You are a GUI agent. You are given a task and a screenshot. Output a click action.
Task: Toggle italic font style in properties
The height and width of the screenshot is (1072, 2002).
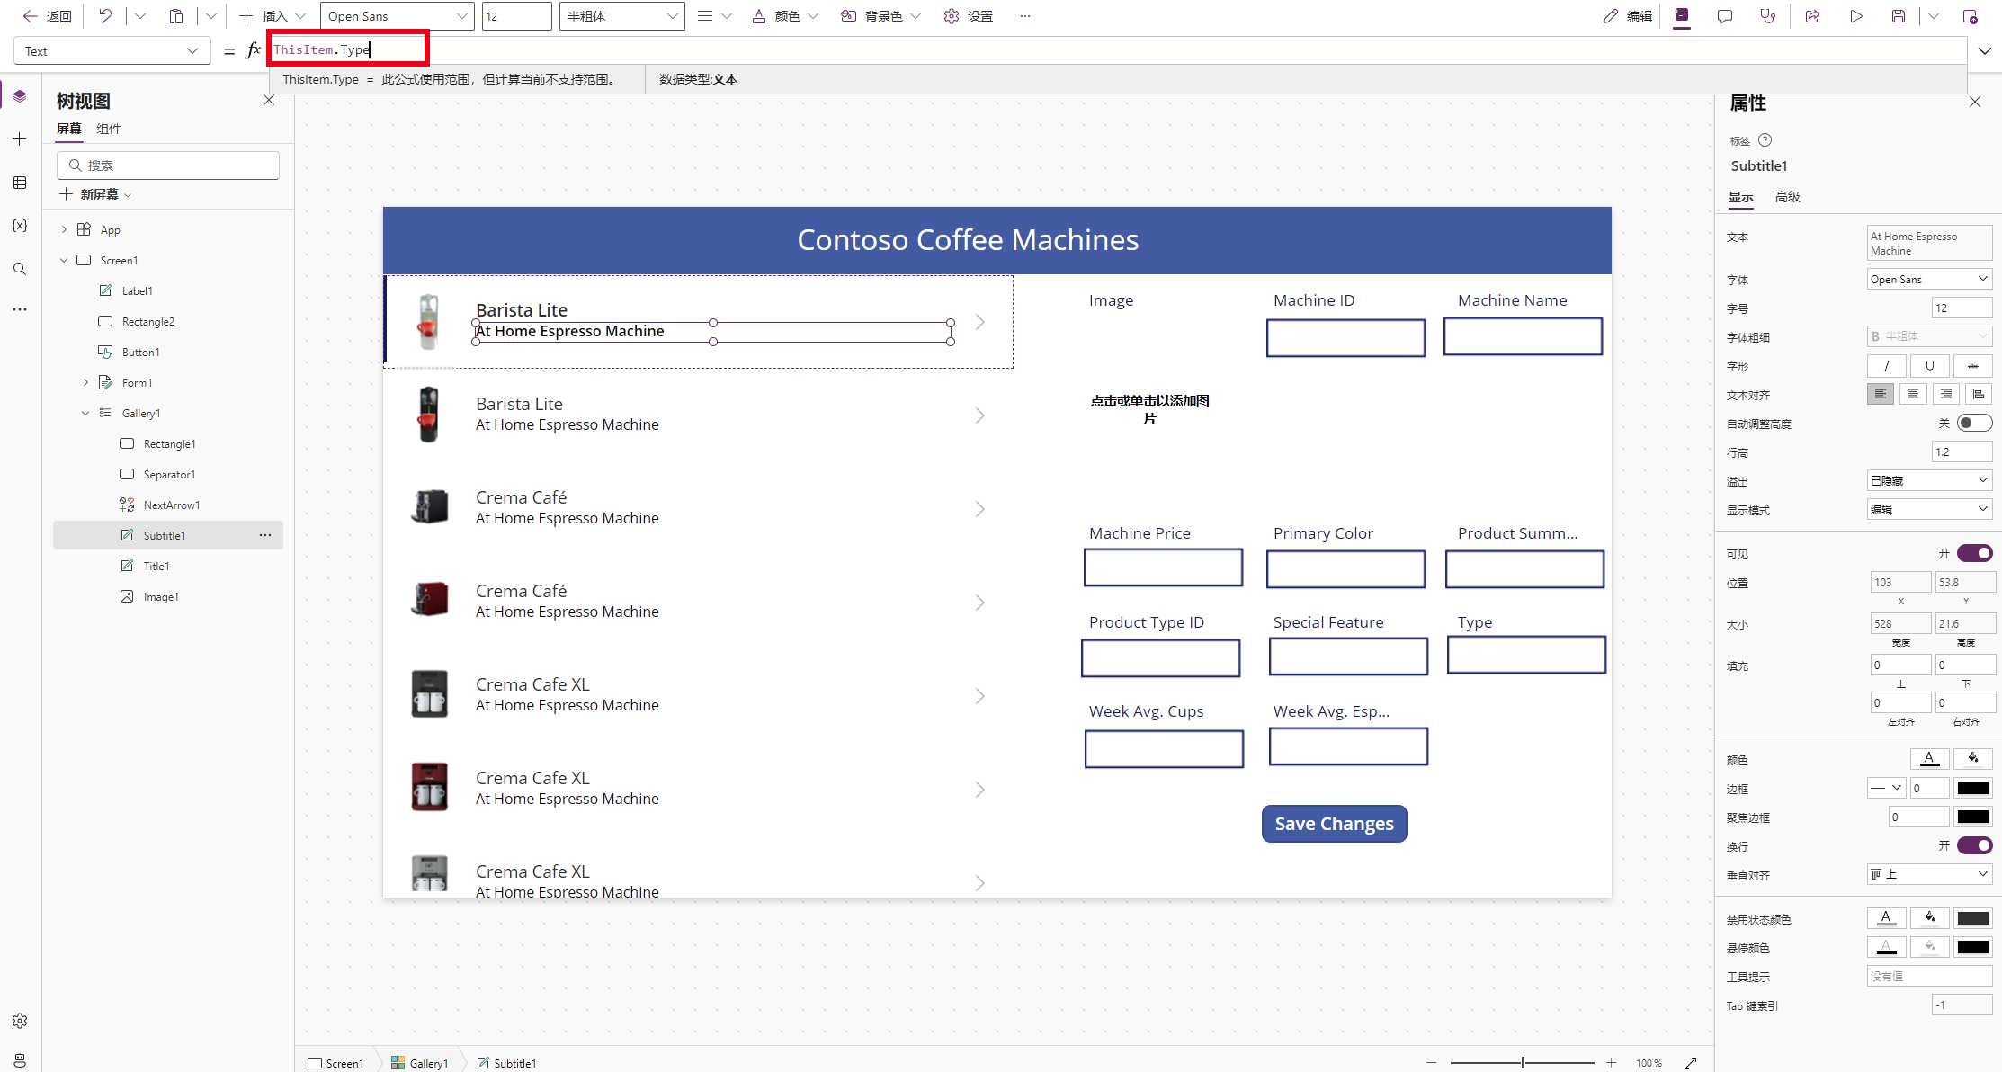click(1886, 366)
